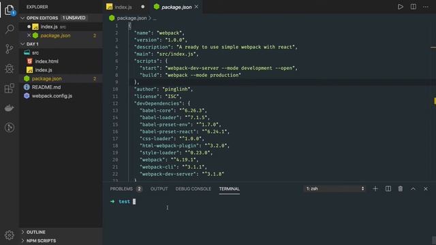Close the package.json editor tab
This screenshot has width=436, height=245.
tap(197, 7)
